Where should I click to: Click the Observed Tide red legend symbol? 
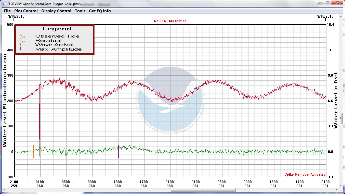(22, 36)
